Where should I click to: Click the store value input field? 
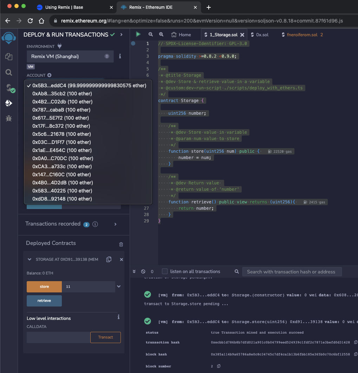(89, 287)
